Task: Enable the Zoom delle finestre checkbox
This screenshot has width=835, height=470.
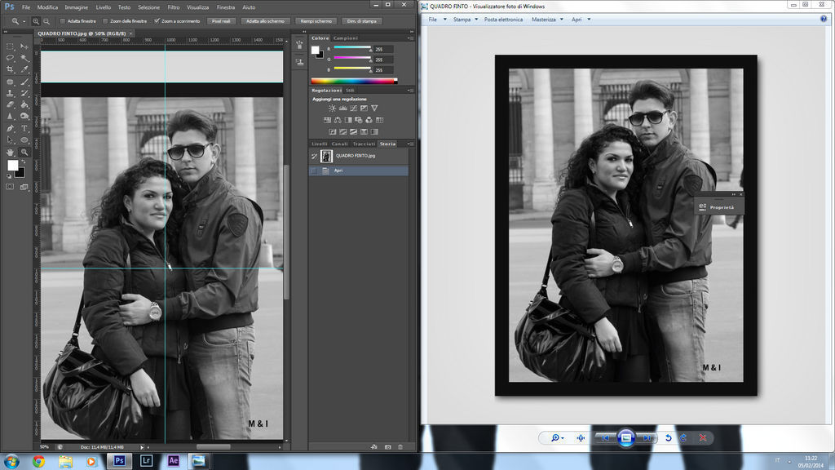Action: click(105, 21)
